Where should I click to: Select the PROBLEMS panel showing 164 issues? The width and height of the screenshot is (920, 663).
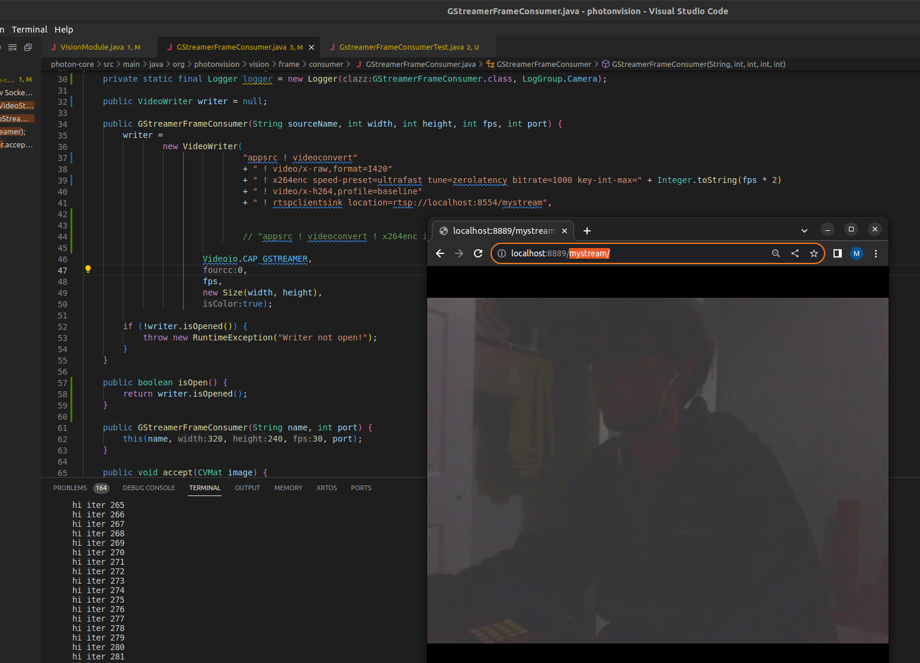coord(72,488)
